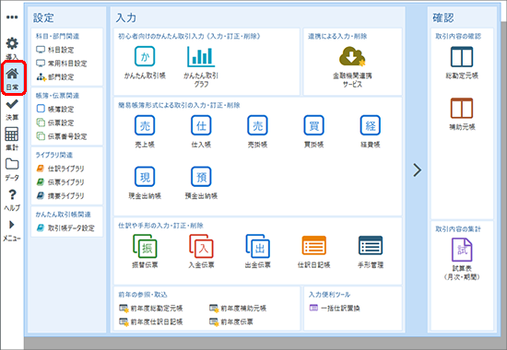This screenshot has height=350, width=507.
Task: Open 伝票番号設定 in settings
Action: pyautogui.click(x=62, y=136)
